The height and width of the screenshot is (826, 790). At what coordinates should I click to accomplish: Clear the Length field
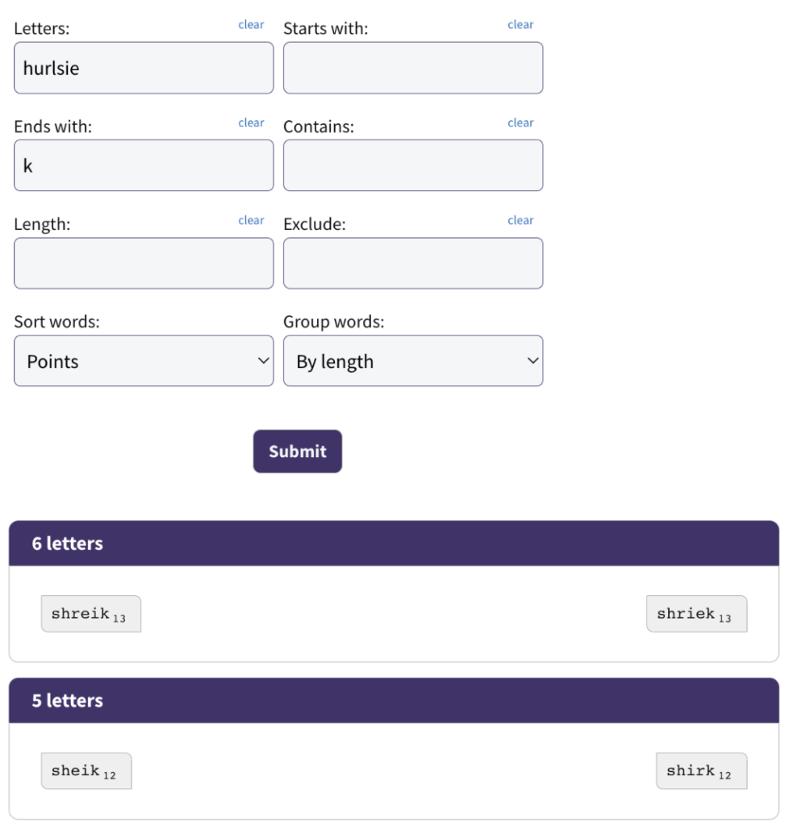point(251,220)
